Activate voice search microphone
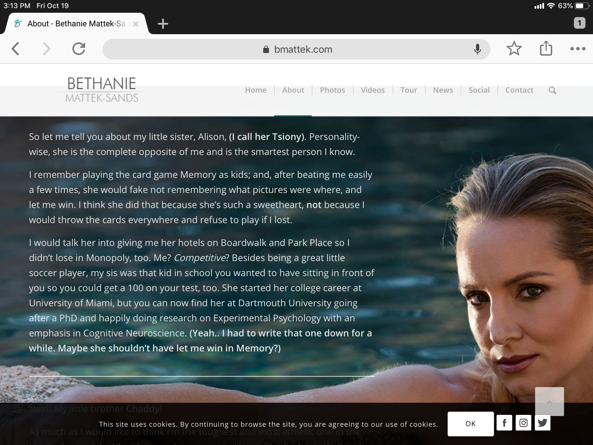593x445 pixels. coord(477,49)
